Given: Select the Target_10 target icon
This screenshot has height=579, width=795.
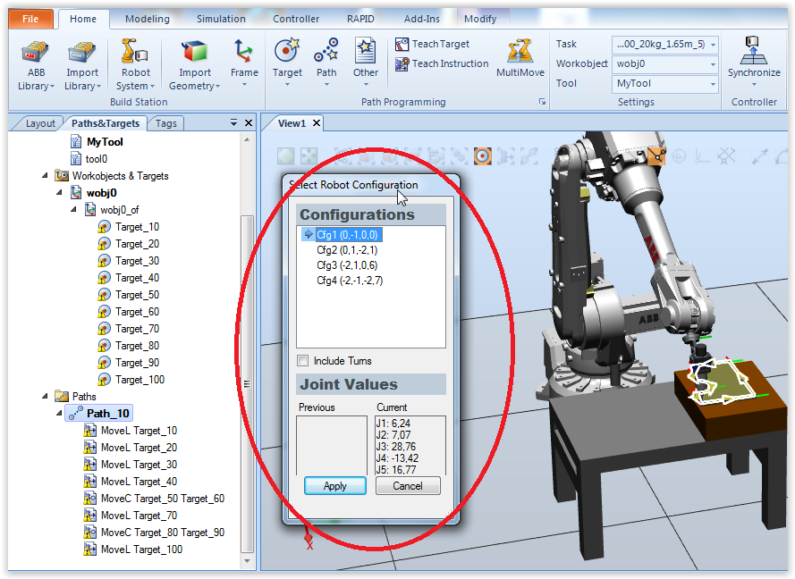Looking at the screenshot, I should (x=104, y=227).
